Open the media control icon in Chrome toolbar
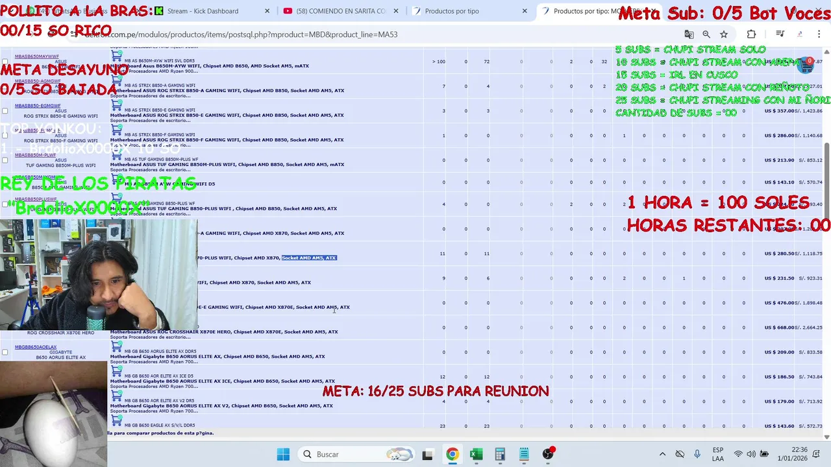This screenshot has height=467, width=831. pos(781,34)
